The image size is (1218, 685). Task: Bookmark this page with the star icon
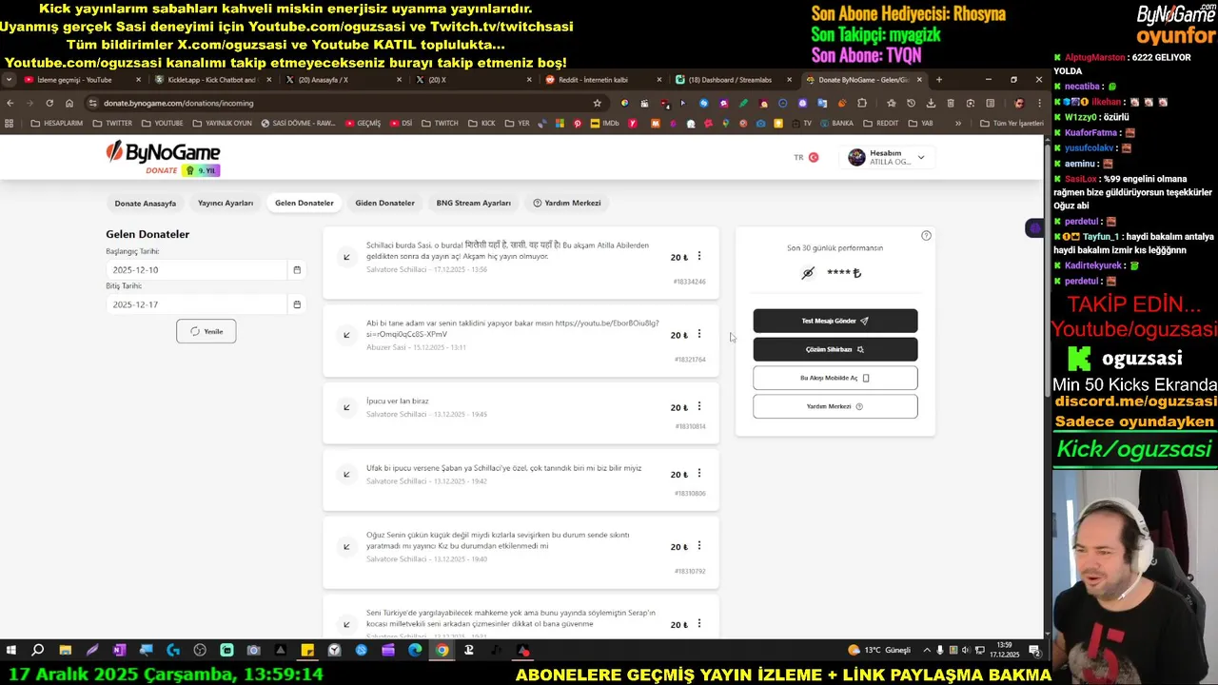[597, 103]
